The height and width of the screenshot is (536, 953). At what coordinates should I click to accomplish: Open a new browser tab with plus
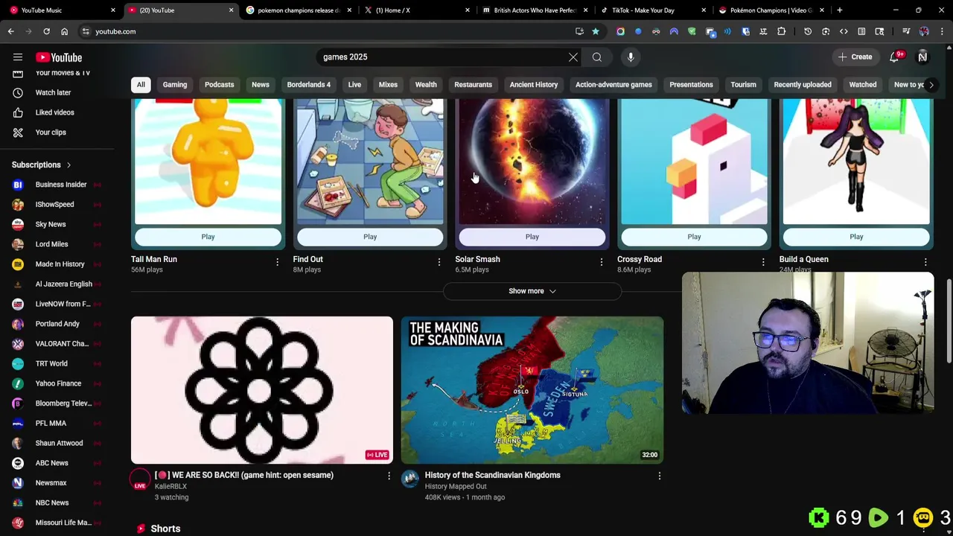point(840,10)
